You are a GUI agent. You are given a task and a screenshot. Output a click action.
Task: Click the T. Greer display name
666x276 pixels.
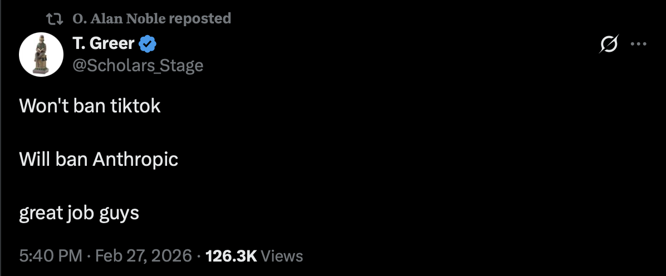coord(103,42)
